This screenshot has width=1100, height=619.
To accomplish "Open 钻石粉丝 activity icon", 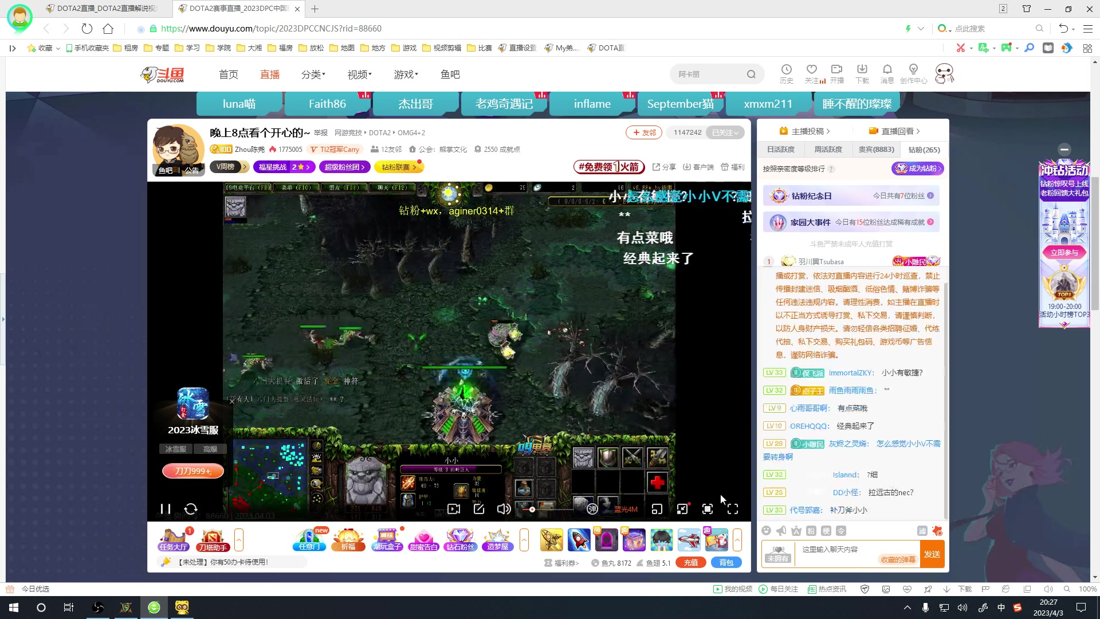I will [461, 540].
